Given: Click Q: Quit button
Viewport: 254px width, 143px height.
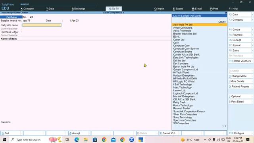Looking at the screenshot, I should pyautogui.click(x=12, y=133).
